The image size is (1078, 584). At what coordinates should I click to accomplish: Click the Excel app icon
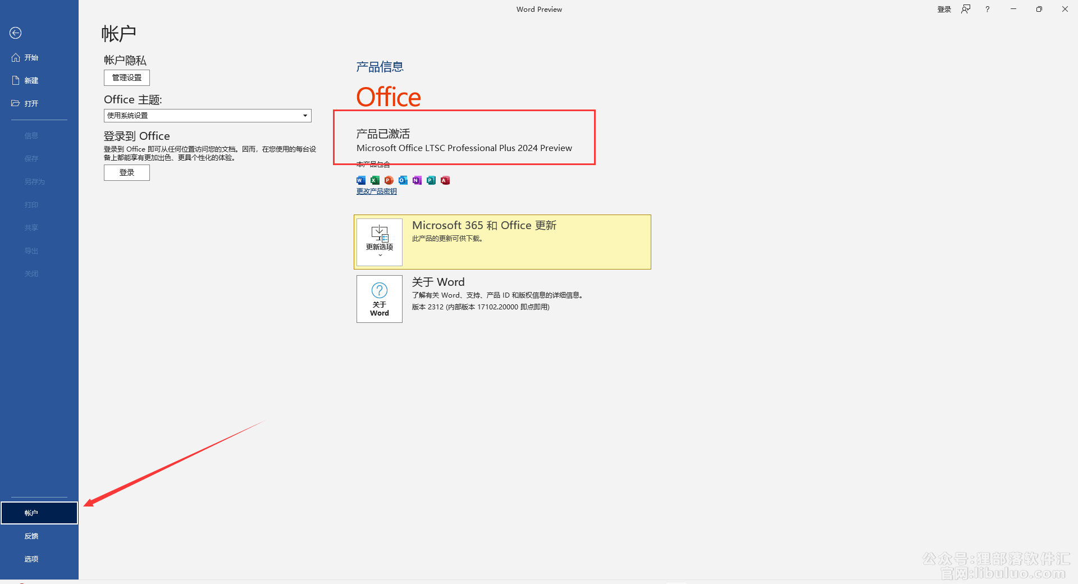[x=375, y=180]
